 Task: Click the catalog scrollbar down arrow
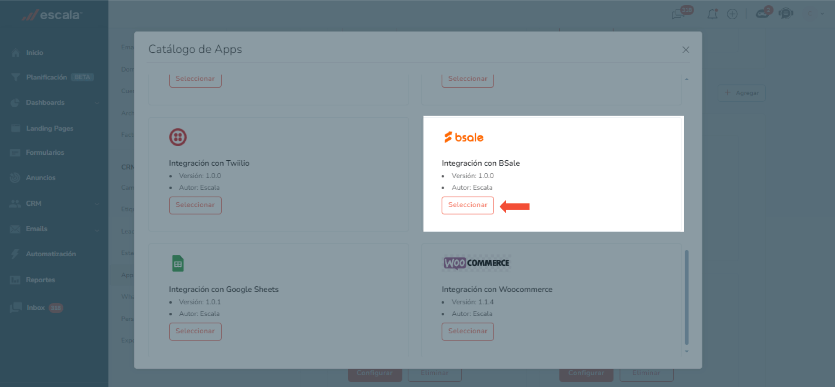(687, 351)
